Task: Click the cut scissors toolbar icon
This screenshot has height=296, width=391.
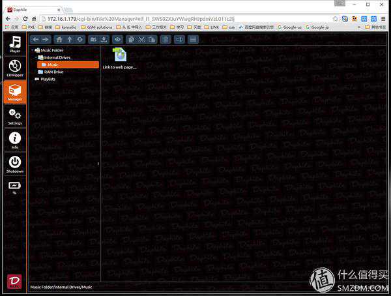Action: [x=142, y=40]
